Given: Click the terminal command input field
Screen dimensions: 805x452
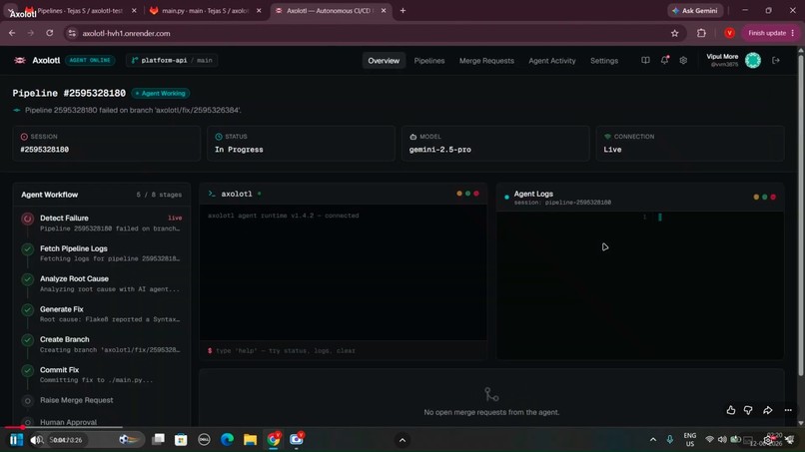Looking at the screenshot, I should pos(343,351).
